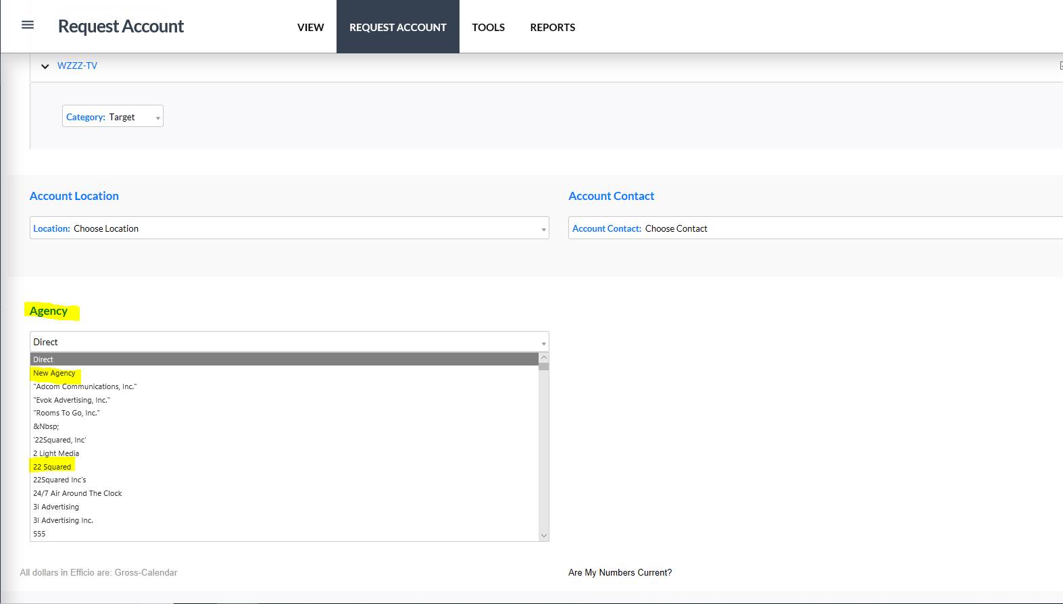1063x604 pixels.
Task: Click the Agency Direct dropdown field
Action: tap(289, 342)
